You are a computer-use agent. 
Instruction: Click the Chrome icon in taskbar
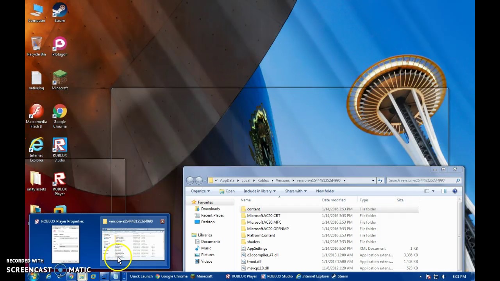[71, 276]
